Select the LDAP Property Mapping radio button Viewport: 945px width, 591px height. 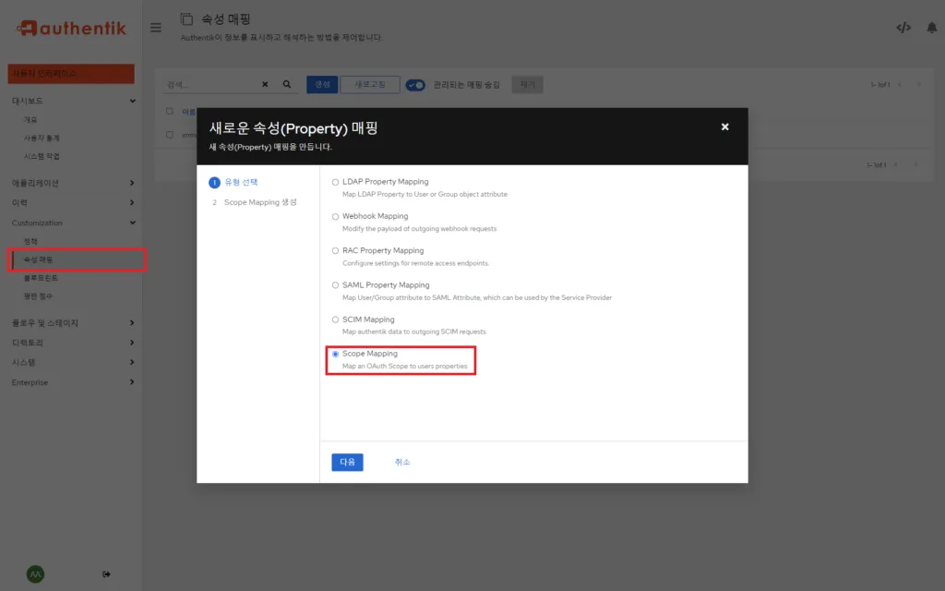(334, 182)
